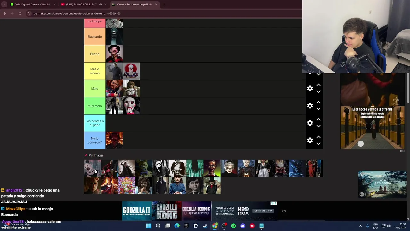Select Freddy Krueger in the Bueno row

click(114, 54)
